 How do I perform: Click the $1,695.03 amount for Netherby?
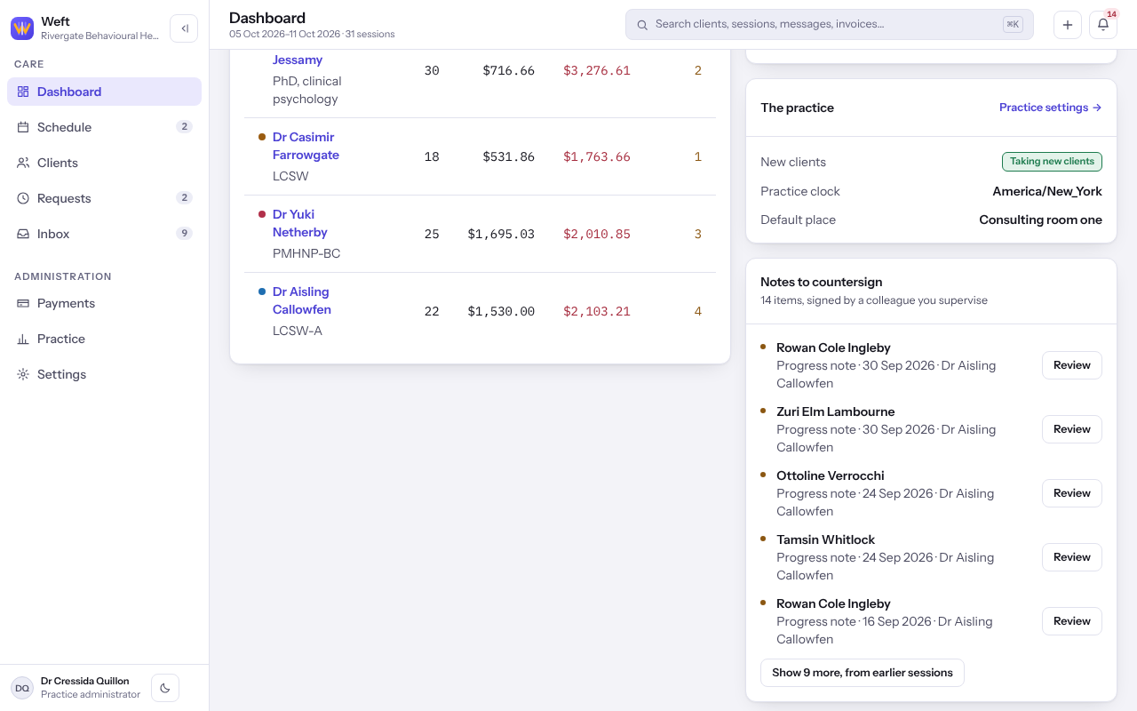(501, 235)
